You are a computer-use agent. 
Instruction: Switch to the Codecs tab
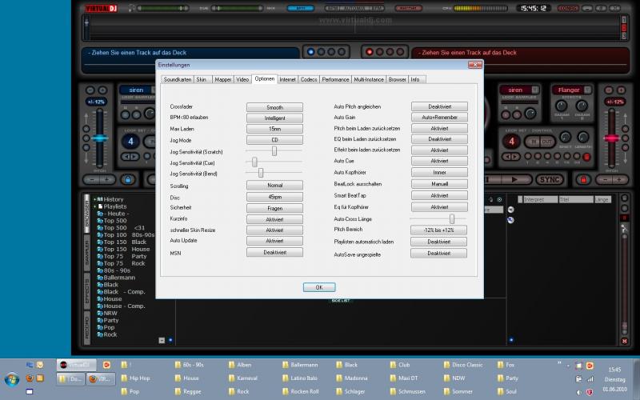tap(309, 79)
